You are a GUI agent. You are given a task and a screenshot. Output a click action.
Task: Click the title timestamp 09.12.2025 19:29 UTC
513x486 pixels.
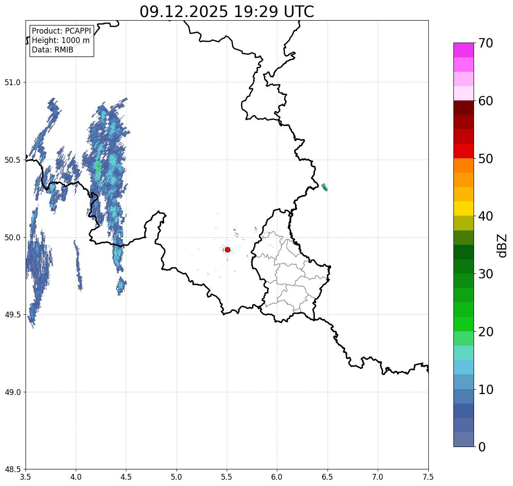227,12
